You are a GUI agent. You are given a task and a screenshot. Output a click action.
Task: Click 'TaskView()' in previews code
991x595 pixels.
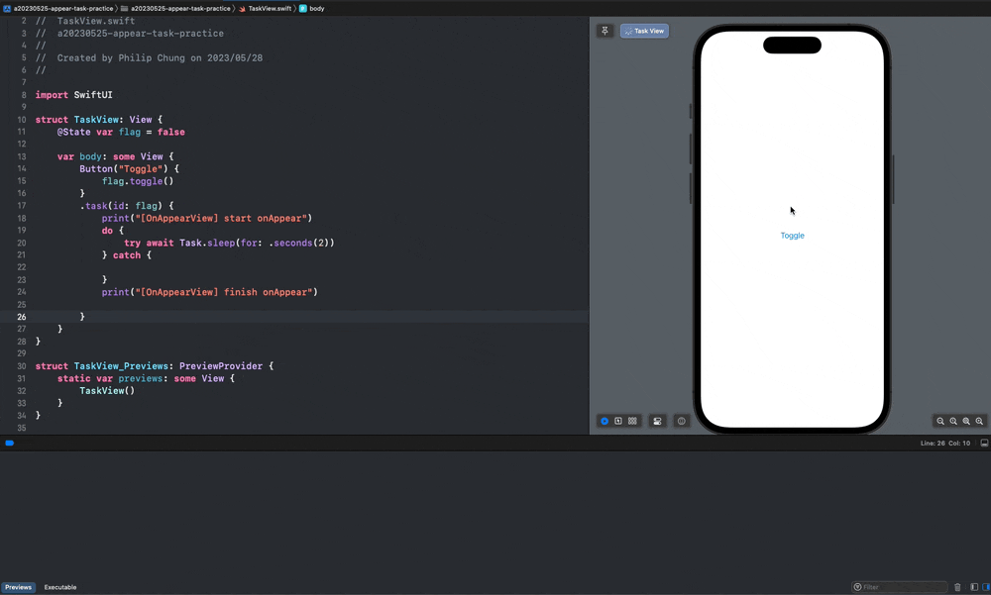pos(107,391)
